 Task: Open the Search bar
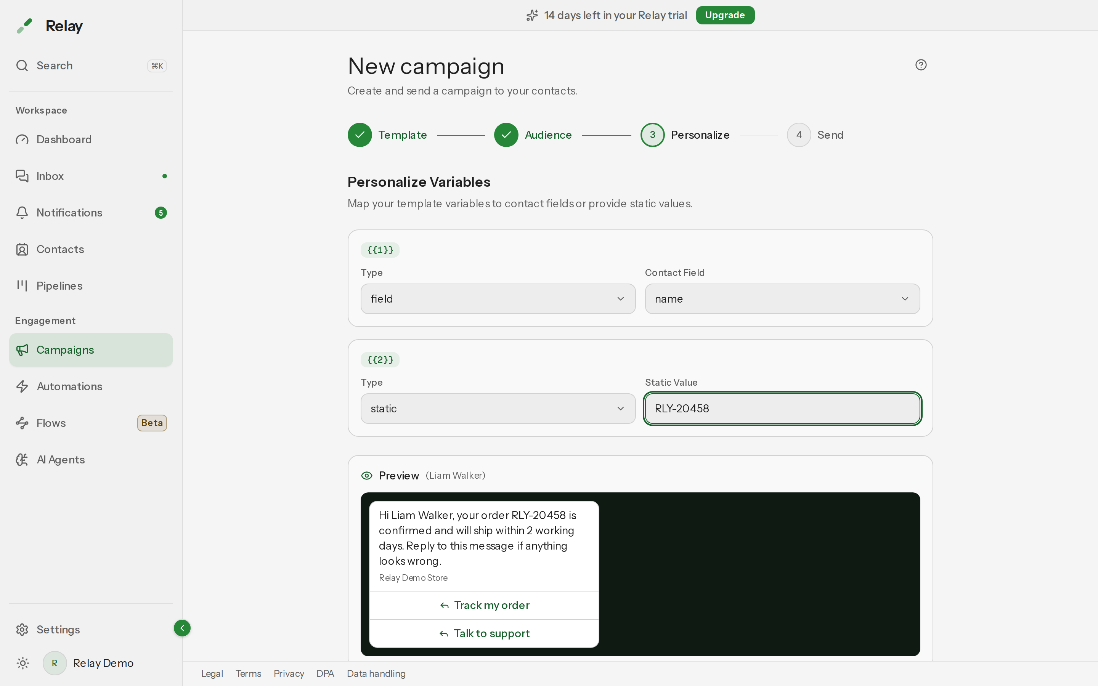click(91, 66)
